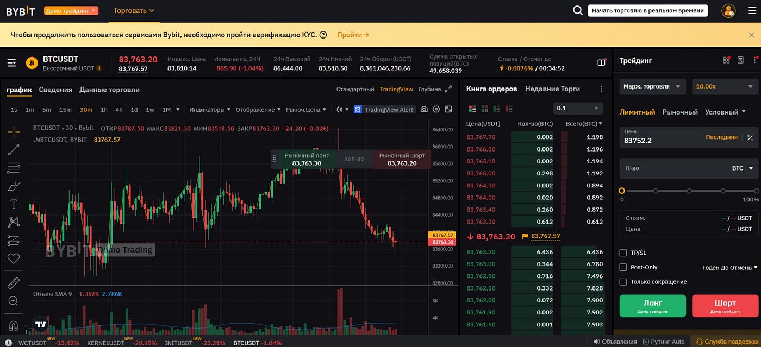Image resolution: width=761 pixels, height=347 pixels.
Task: Select the crosshair cursor tool in chart toolbar
Action: point(13,131)
